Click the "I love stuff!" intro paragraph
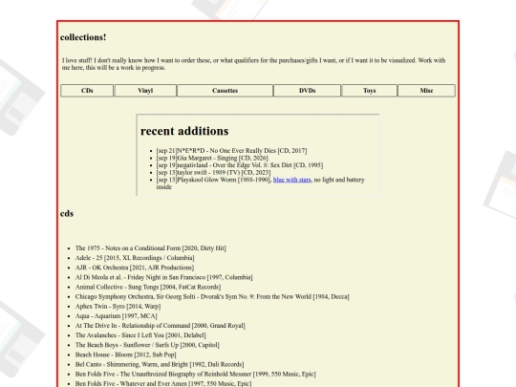Image resolution: width=516 pixels, height=387 pixels. (253, 64)
